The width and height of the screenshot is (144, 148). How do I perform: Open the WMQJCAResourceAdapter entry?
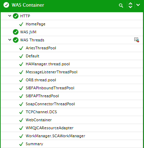click(x=49, y=128)
